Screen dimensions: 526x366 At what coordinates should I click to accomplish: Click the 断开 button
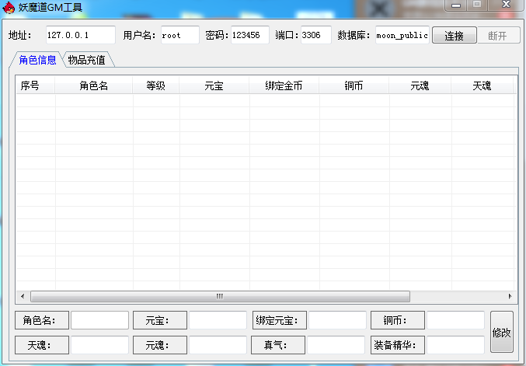[x=499, y=35]
